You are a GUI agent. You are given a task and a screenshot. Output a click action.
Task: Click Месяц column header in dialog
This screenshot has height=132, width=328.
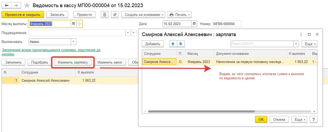(200, 54)
